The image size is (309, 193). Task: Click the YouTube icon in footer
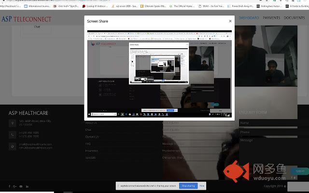click(x=21, y=186)
